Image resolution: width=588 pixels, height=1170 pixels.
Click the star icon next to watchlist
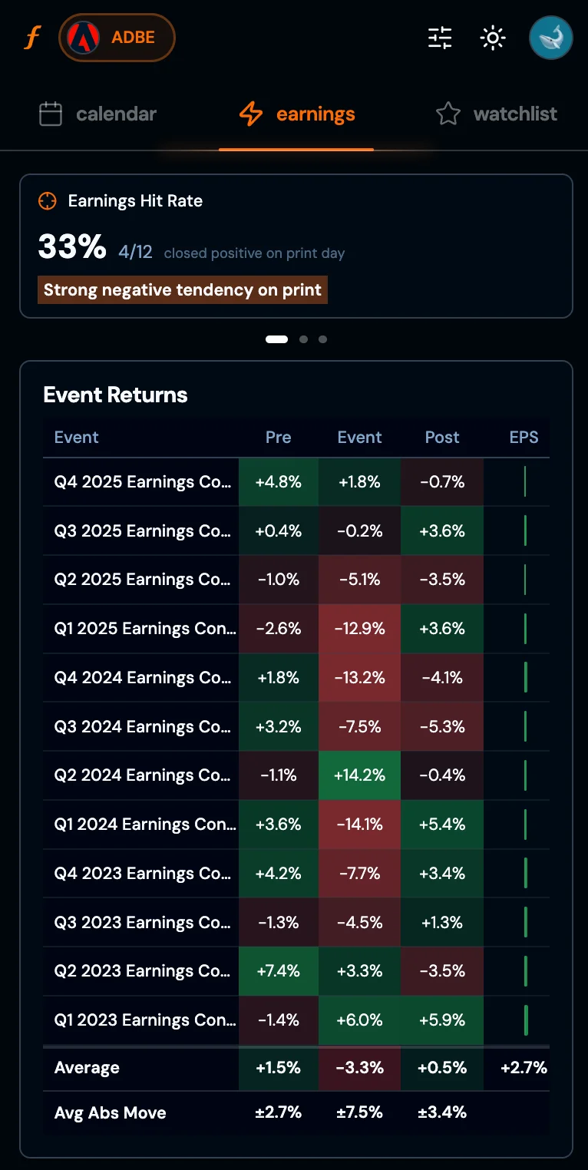click(x=448, y=113)
